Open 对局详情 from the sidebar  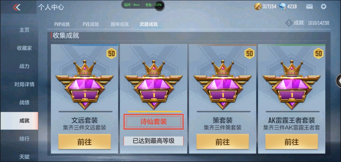[x=24, y=84]
